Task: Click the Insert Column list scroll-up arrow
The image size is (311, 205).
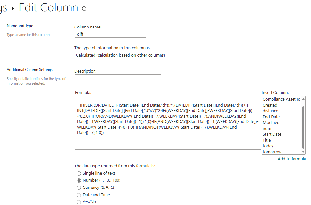Action: pos(303,99)
